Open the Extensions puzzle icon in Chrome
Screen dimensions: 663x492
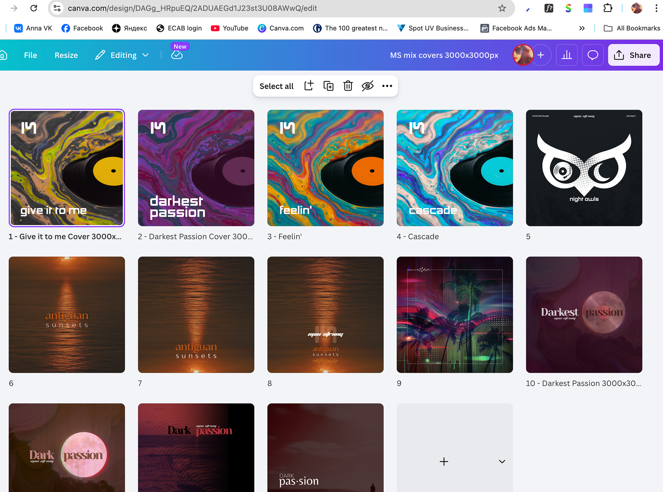pyautogui.click(x=607, y=8)
